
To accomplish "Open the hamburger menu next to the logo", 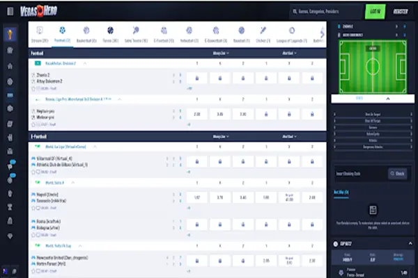I will pyautogui.click(x=10, y=11).
